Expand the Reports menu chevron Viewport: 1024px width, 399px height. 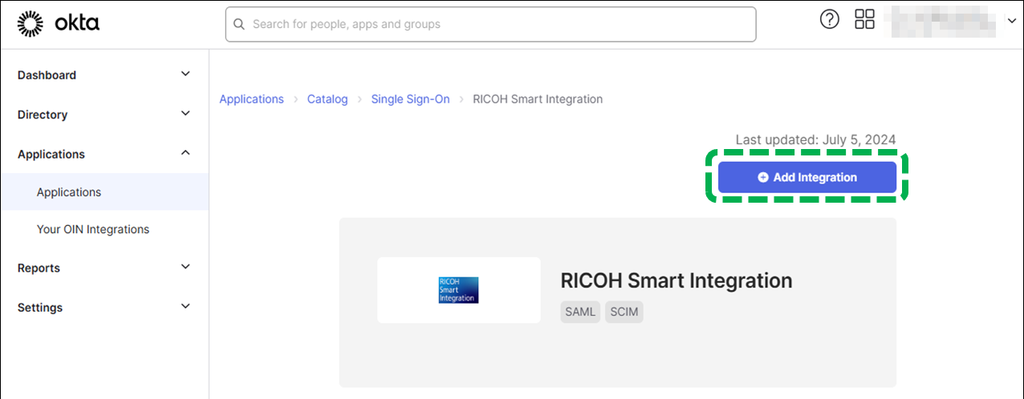pos(185,267)
